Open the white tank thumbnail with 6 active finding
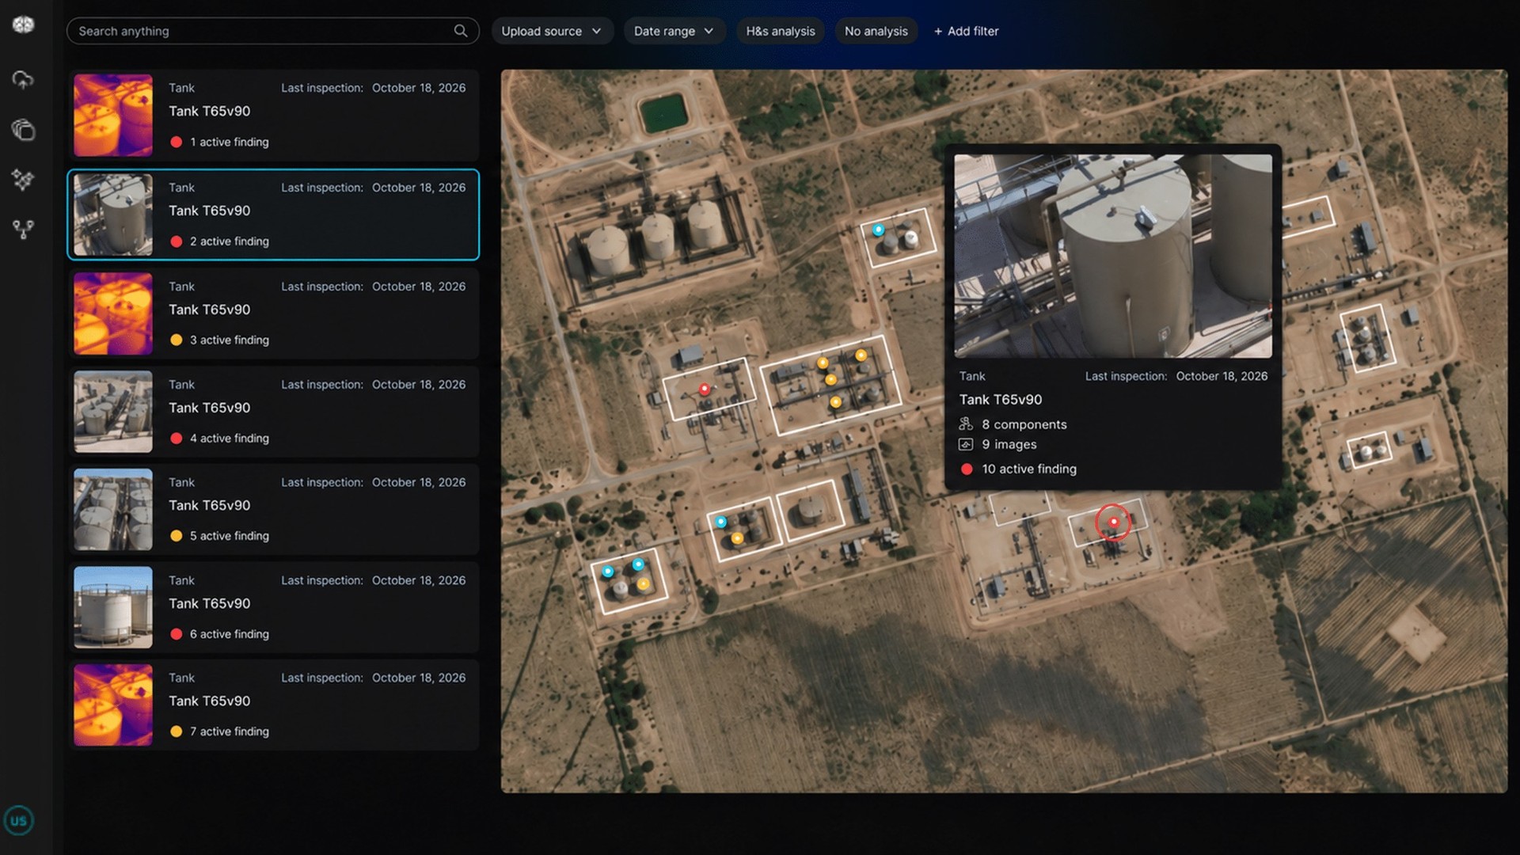The width and height of the screenshot is (1520, 855). [113, 607]
